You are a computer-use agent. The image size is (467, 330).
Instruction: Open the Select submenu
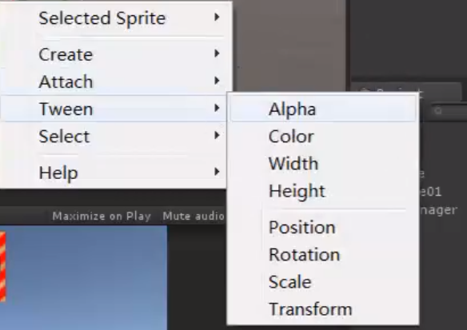click(114, 137)
